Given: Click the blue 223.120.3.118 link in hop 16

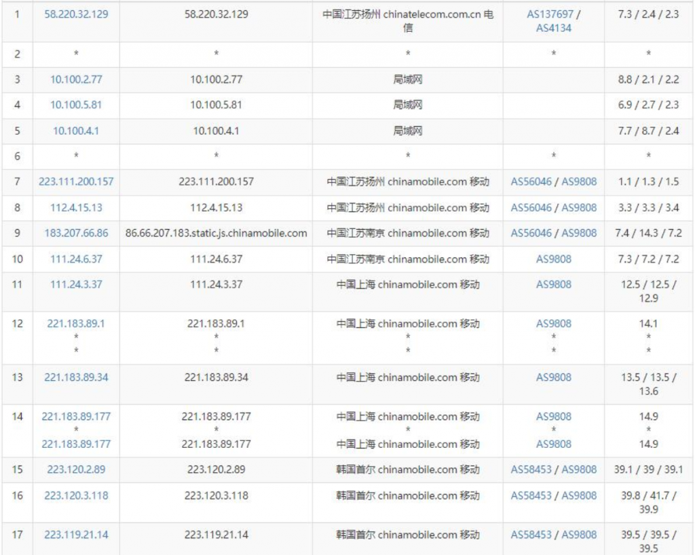Looking at the screenshot, I should (76, 495).
